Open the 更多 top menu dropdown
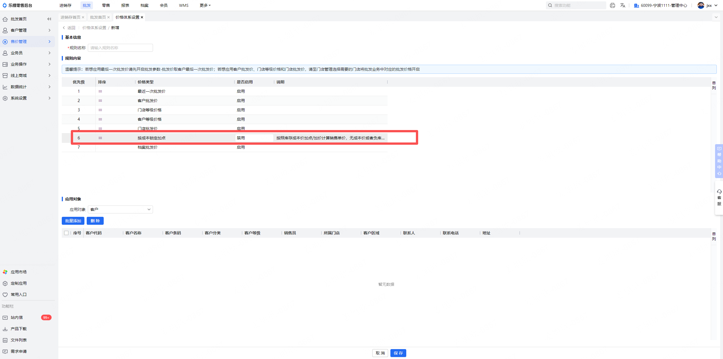The image size is (723, 359). tap(205, 5)
